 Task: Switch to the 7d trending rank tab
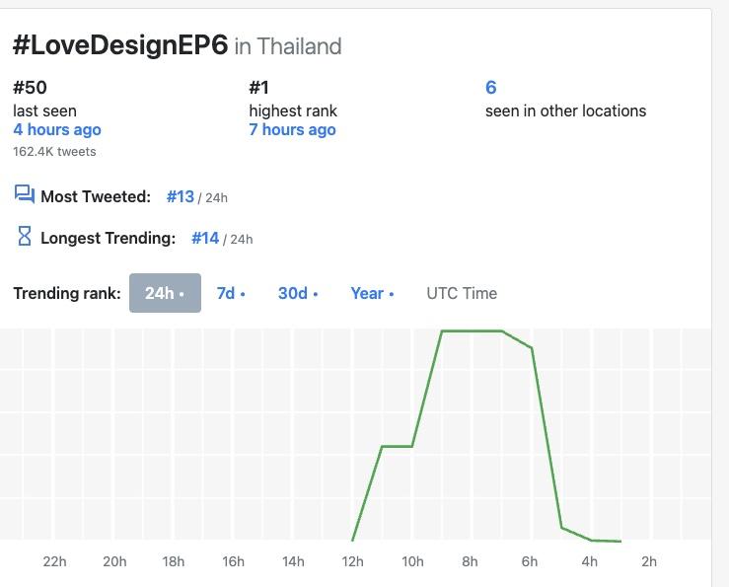tap(230, 293)
